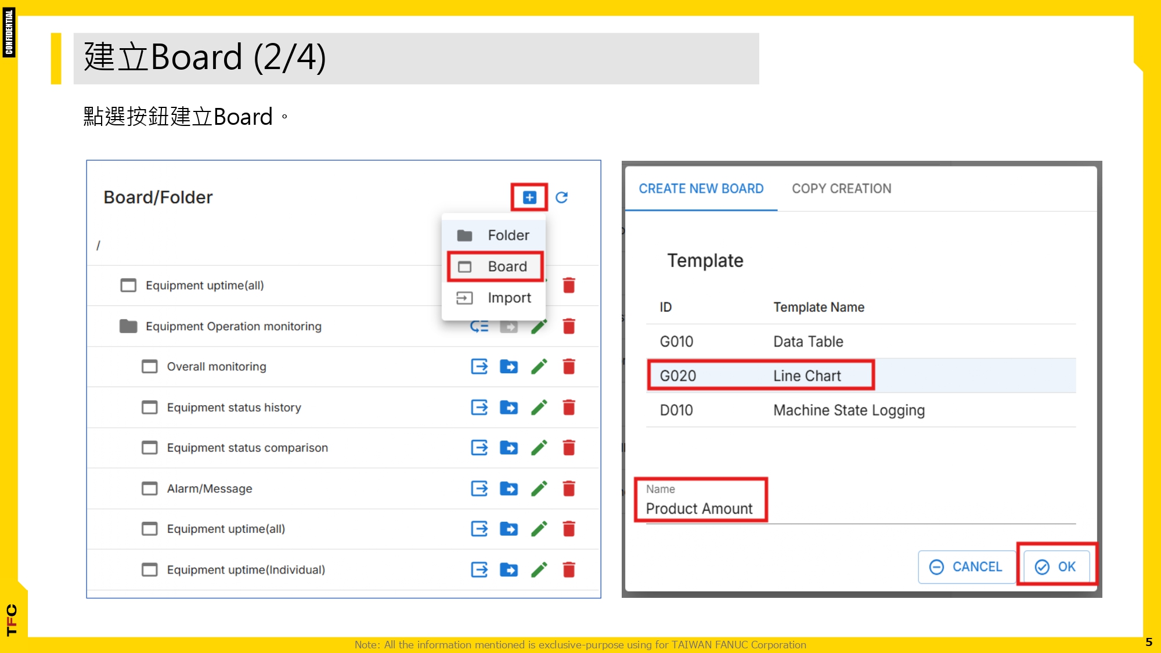Click the blue plus add button
Screen dimensions: 1161x653
(529, 197)
